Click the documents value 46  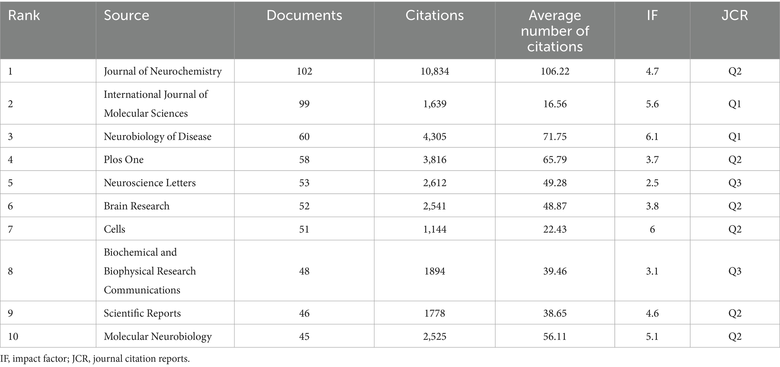(x=304, y=313)
